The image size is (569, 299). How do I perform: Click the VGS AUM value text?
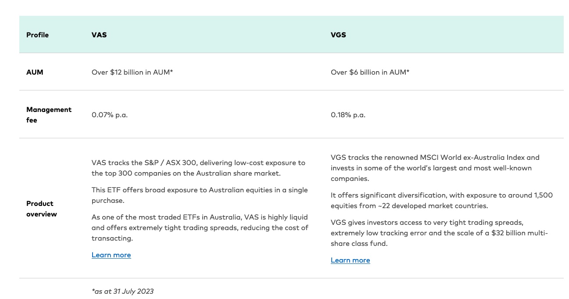tap(370, 72)
